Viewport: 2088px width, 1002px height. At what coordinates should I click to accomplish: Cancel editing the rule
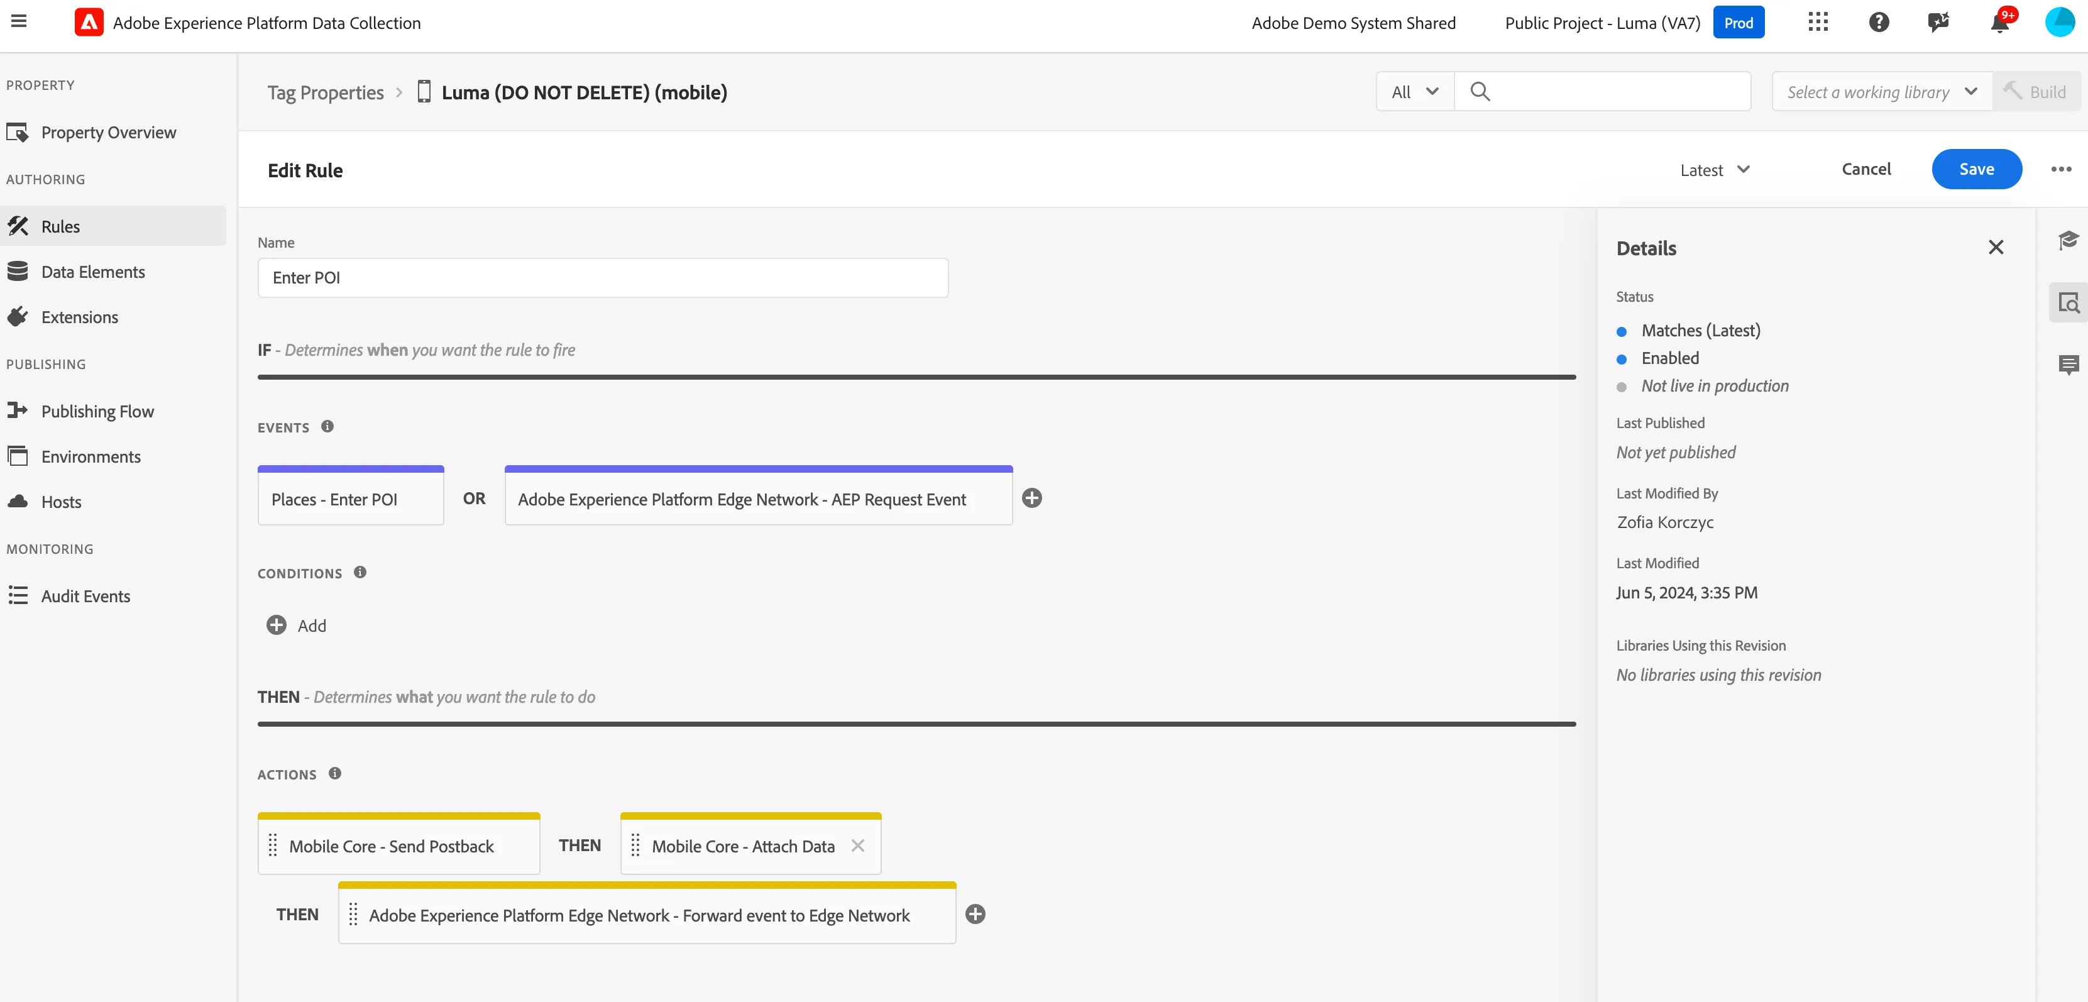point(1866,168)
